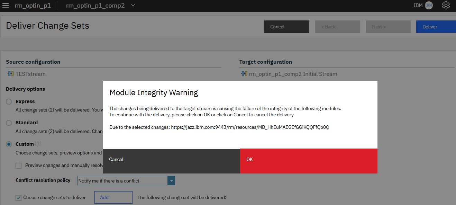Viewport: 456px width, 205px height.
Task: Uncheck Choose change sets to deliver
Action: 19,198
